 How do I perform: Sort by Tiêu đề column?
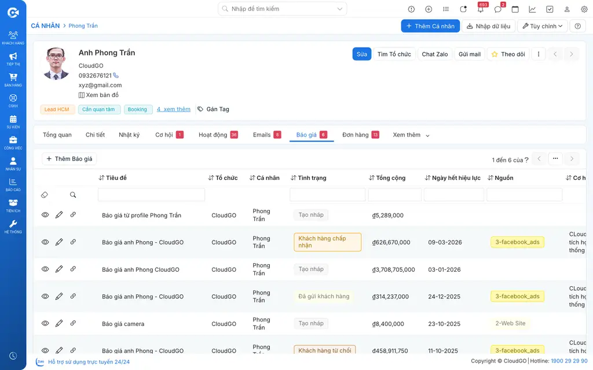pos(113,178)
